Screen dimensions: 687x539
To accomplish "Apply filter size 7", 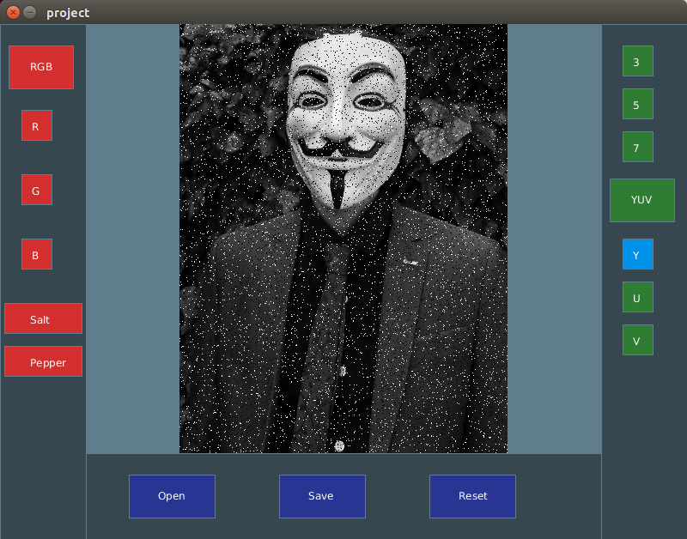I will pyautogui.click(x=638, y=147).
